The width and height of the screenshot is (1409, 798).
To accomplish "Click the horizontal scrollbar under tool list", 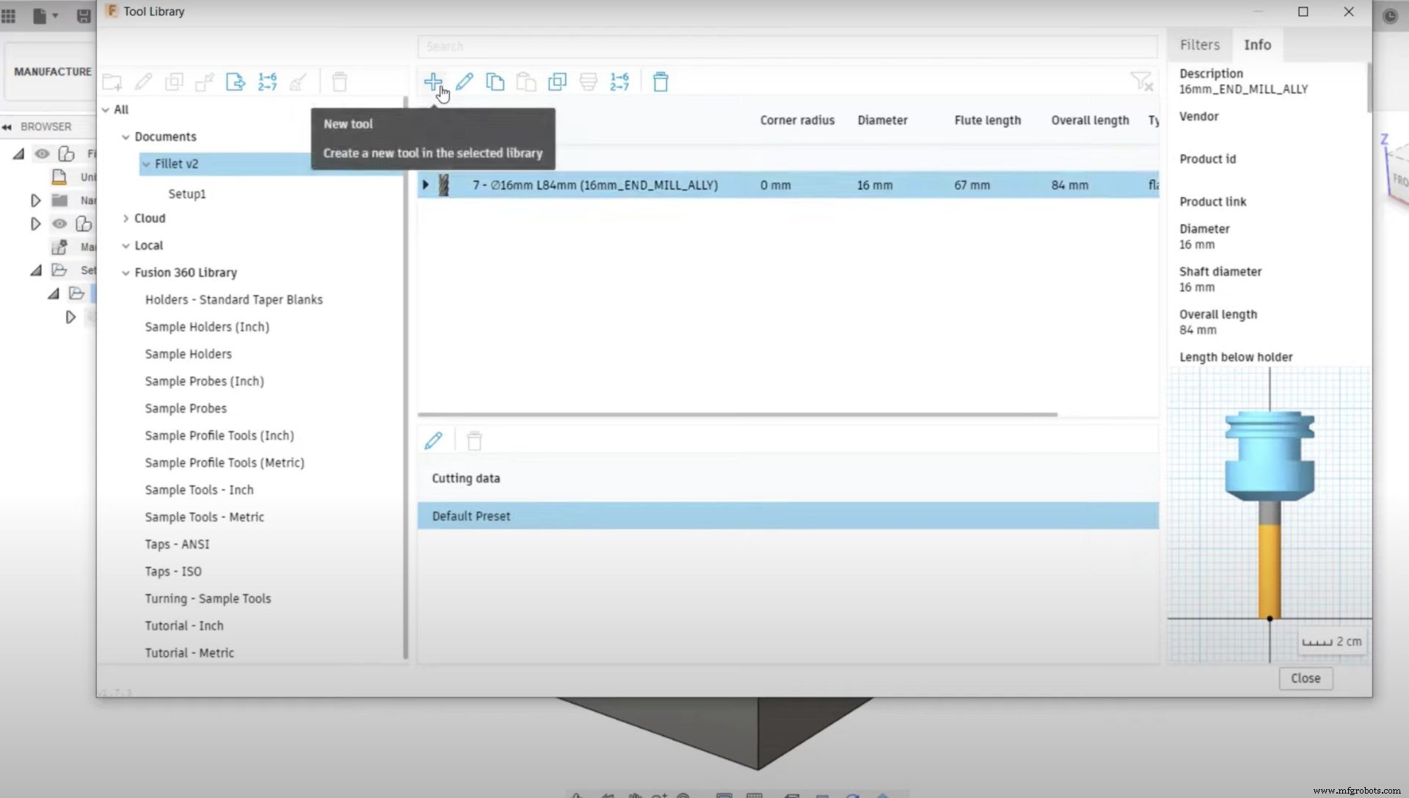I will [x=737, y=415].
